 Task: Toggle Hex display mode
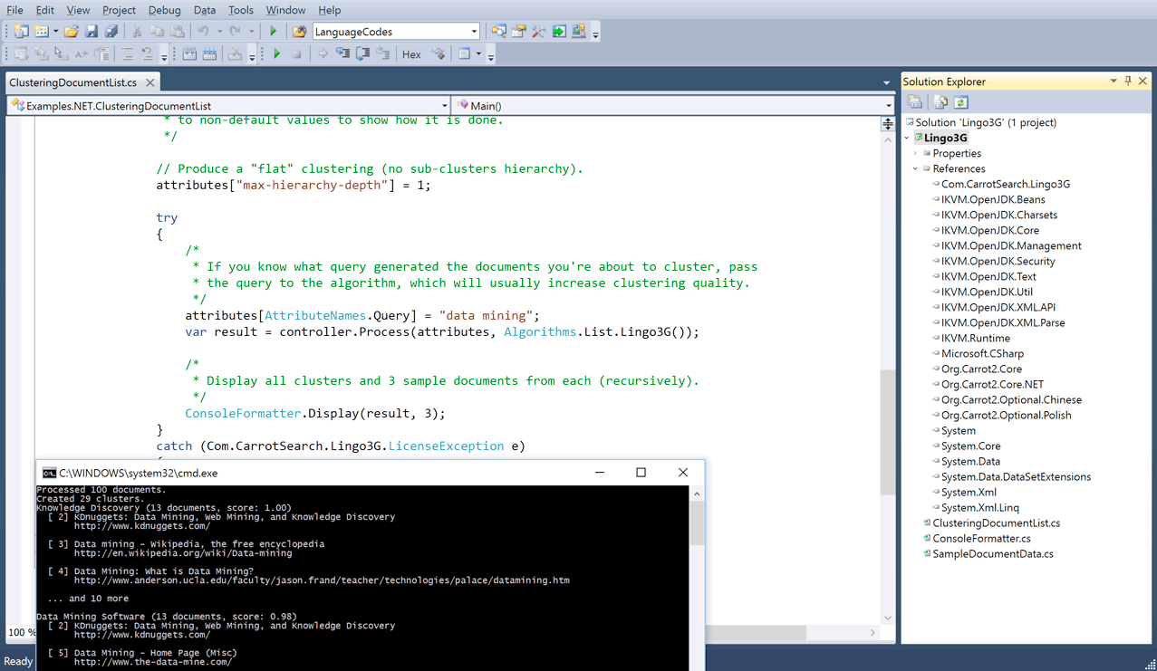[x=411, y=54]
